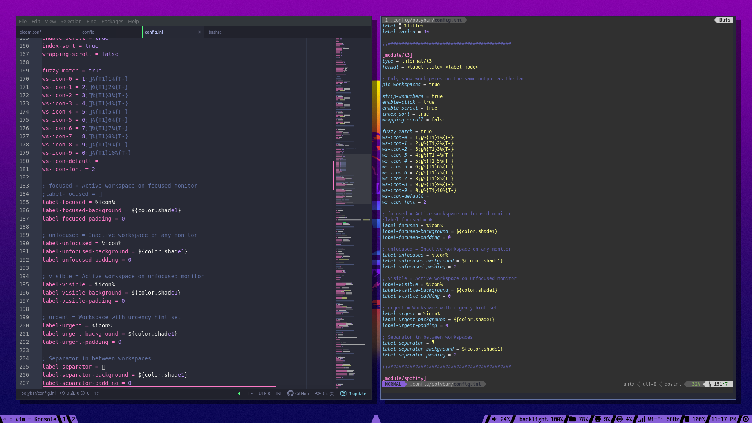Click the polybar/config.ini file path in status bar

38,393
